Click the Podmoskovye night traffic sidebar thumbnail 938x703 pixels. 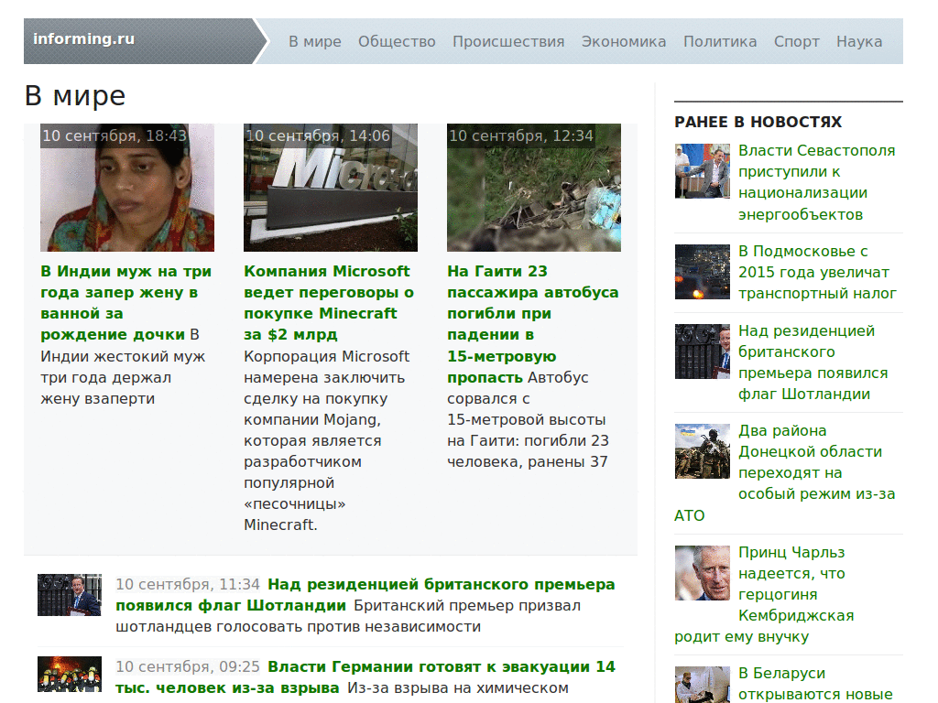703,272
